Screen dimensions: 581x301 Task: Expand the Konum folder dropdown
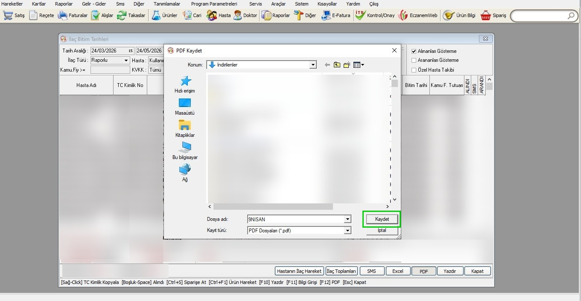coord(313,65)
